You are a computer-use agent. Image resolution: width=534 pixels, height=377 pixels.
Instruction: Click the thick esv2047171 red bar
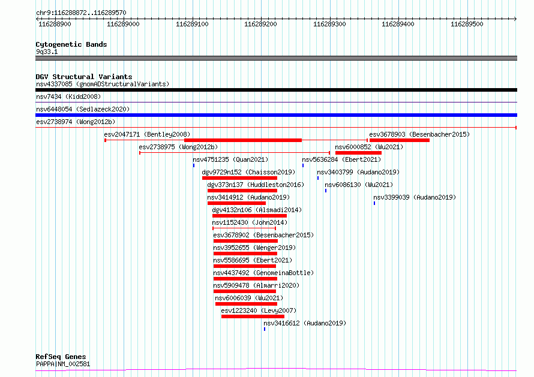(x=243, y=140)
